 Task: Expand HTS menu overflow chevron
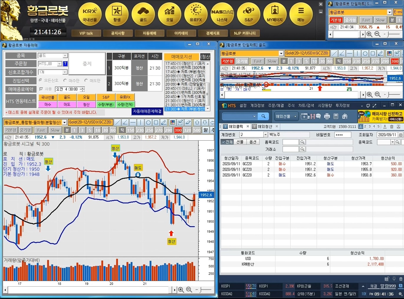click(x=362, y=106)
